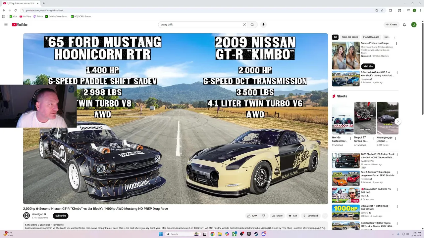The height and width of the screenshot is (238, 424).
Task: Open Epic Games launcher from taskbar
Action: pos(249,234)
